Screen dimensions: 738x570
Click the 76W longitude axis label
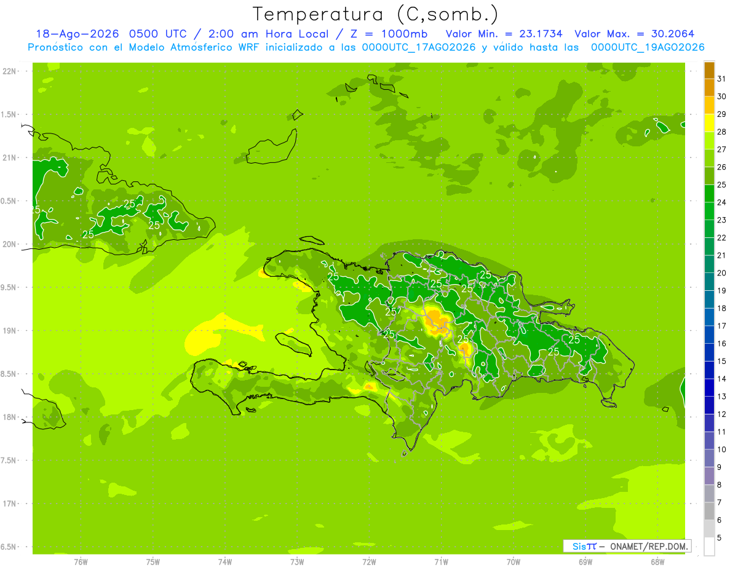81,562
